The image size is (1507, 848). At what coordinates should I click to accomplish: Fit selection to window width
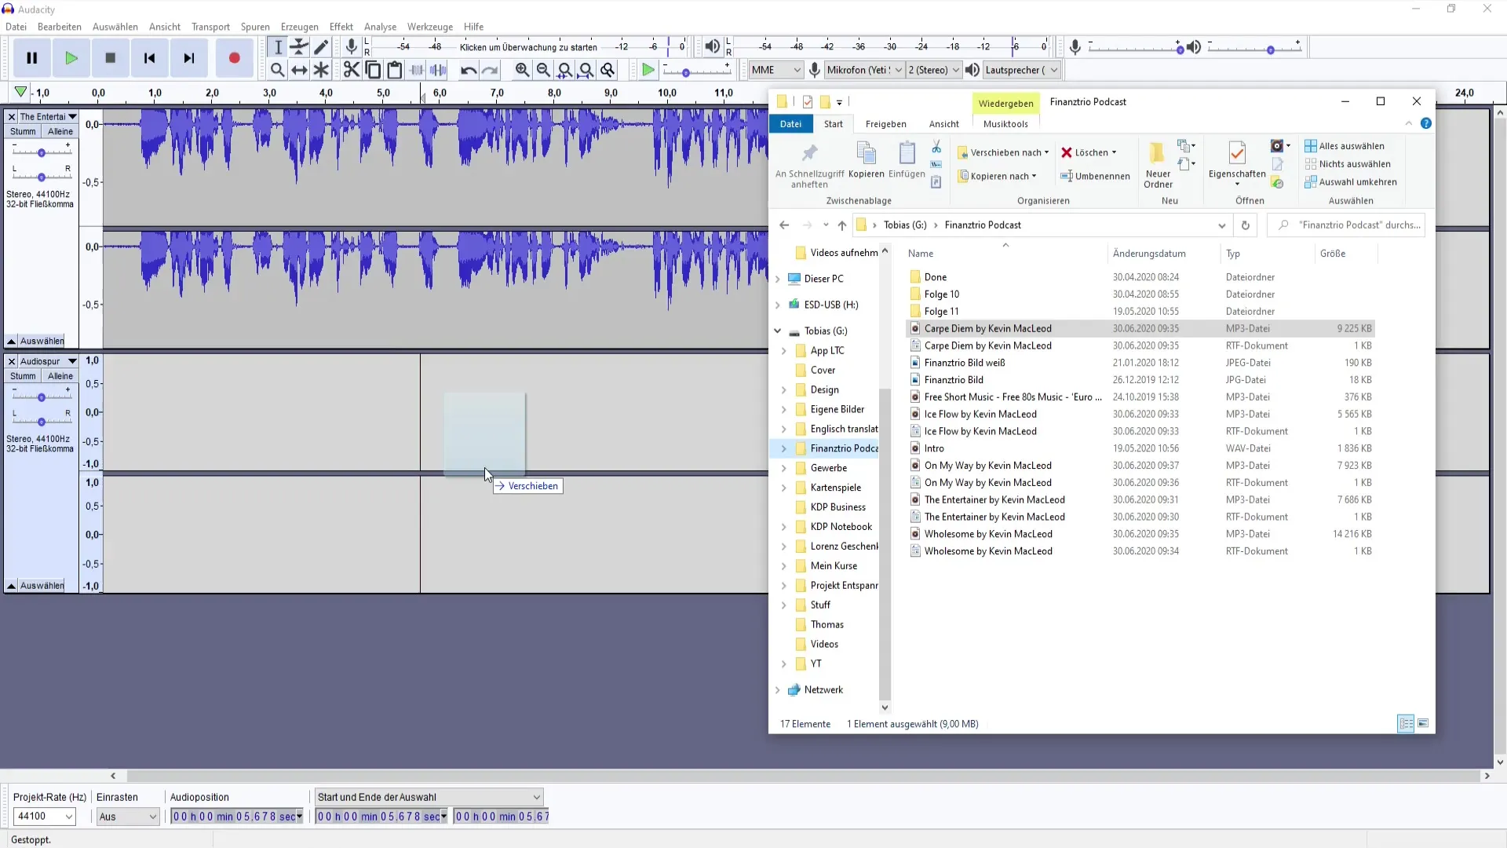click(x=564, y=70)
